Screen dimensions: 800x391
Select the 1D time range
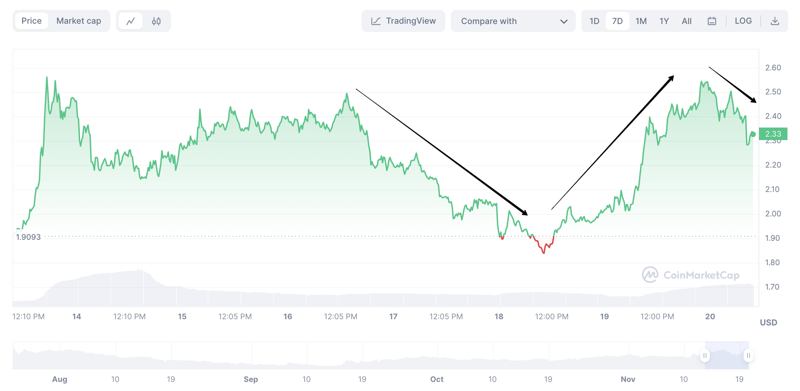point(594,21)
